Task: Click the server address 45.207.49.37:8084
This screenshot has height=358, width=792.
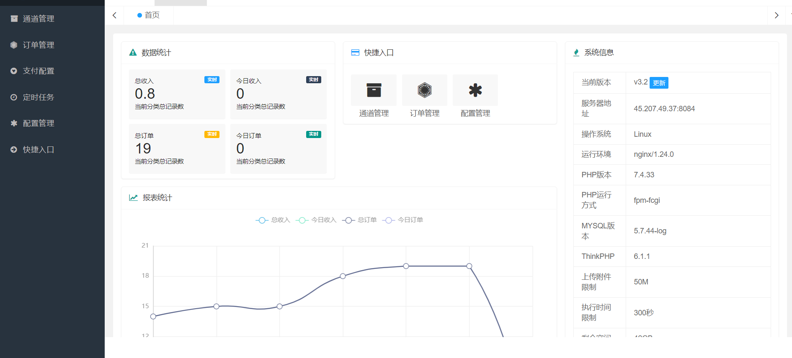Action: (x=664, y=109)
